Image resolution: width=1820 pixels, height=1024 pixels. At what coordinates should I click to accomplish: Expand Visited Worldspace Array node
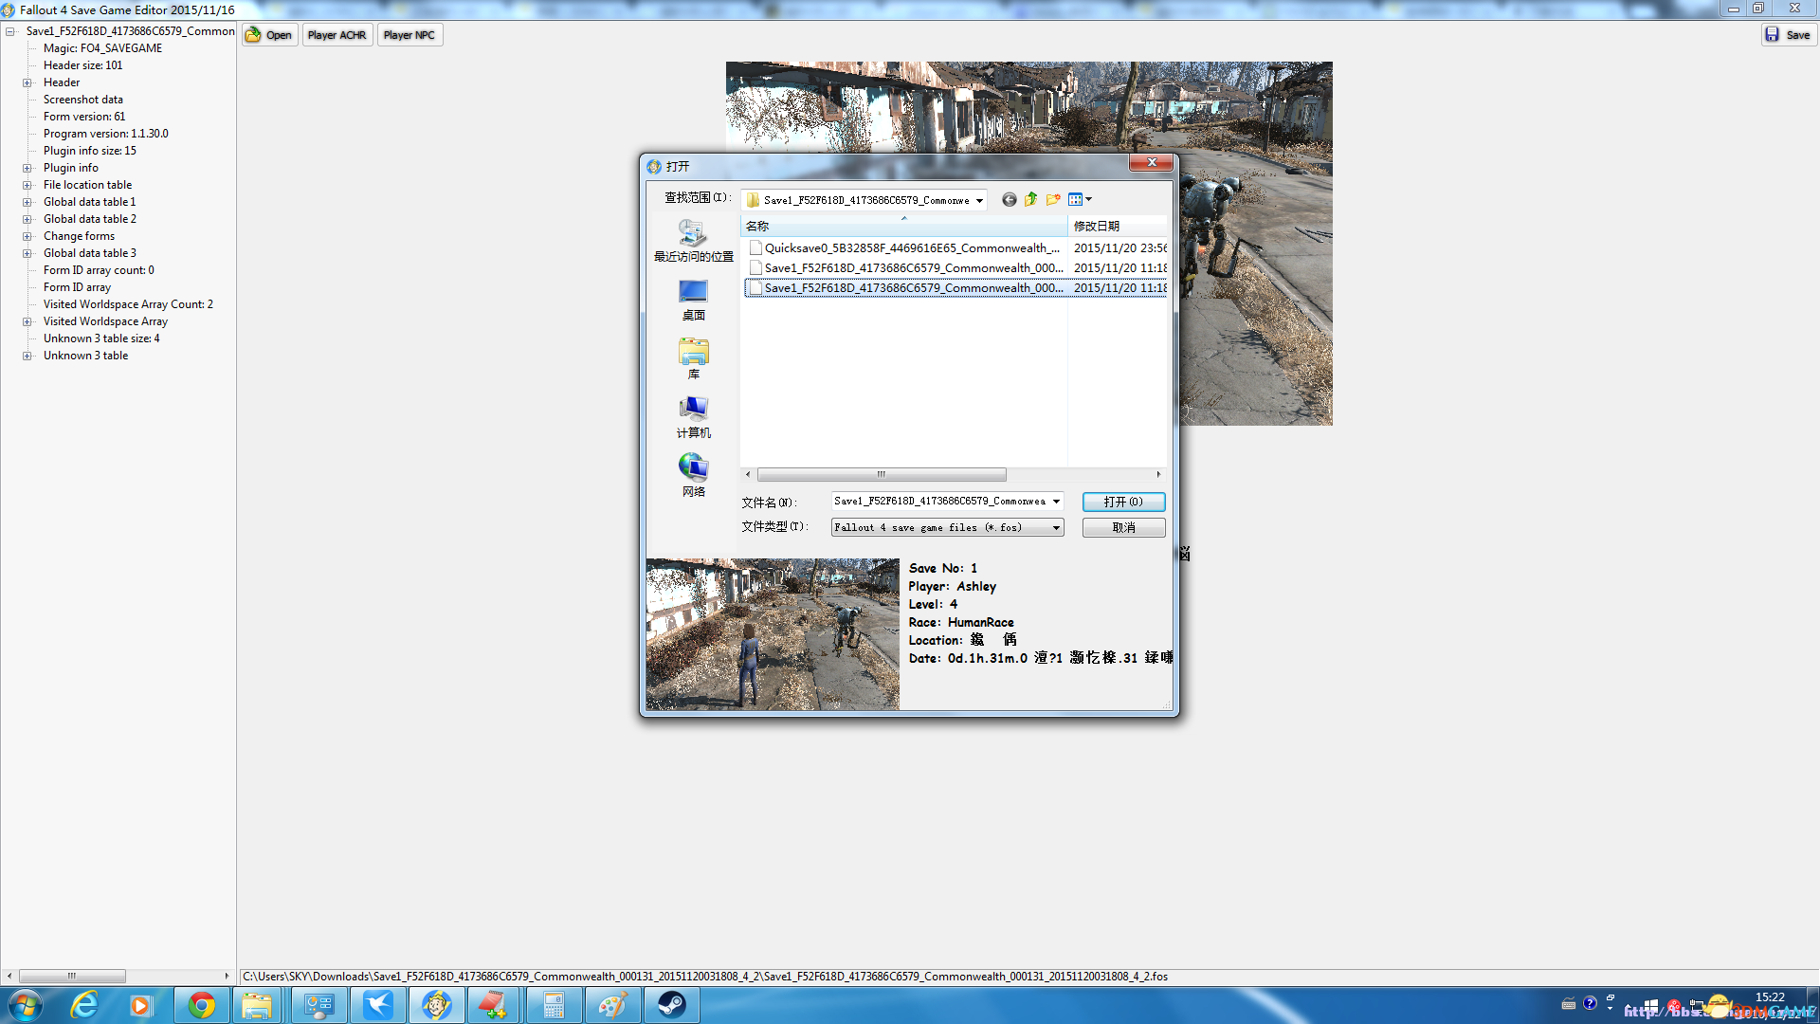[27, 321]
